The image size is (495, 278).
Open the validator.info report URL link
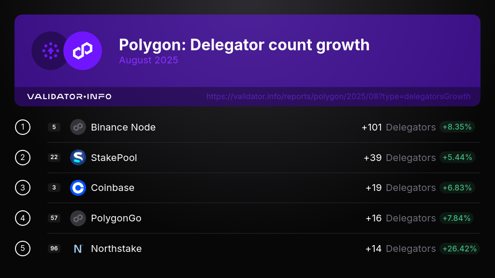338,97
